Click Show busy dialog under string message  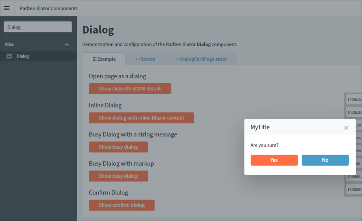(x=118, y=147)
